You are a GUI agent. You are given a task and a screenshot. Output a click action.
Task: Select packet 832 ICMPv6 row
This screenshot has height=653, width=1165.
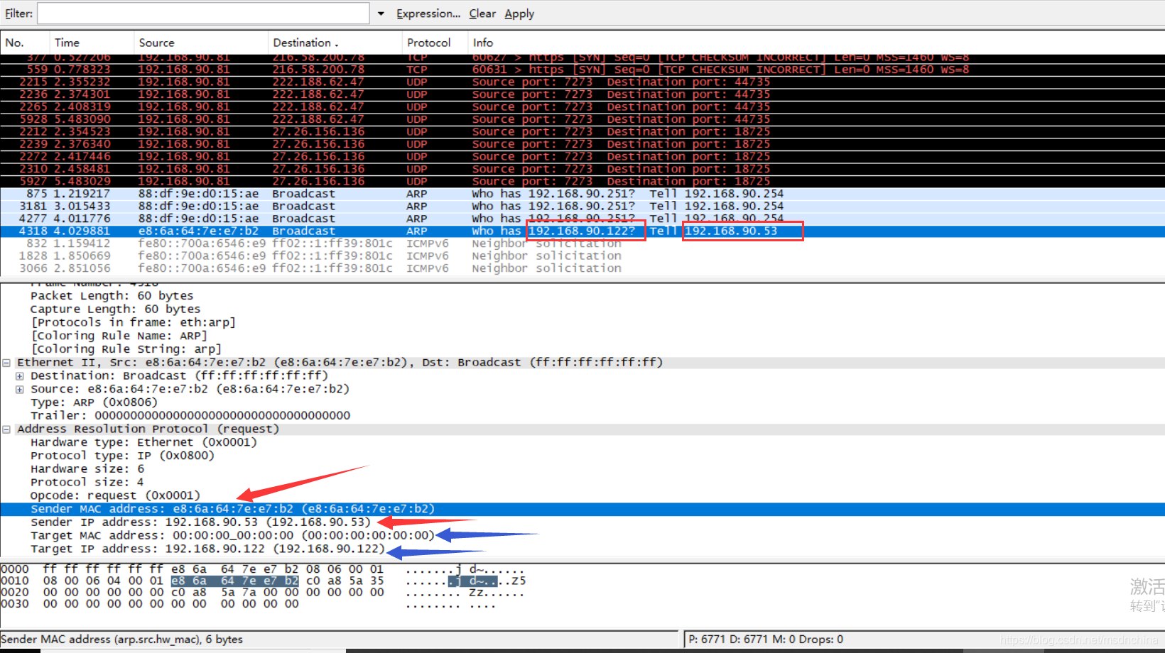click(582, 243)
